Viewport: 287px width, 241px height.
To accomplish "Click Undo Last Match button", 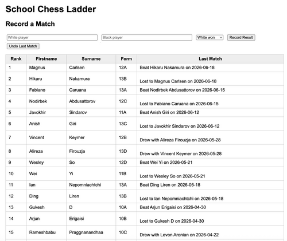I will point(23,46).
